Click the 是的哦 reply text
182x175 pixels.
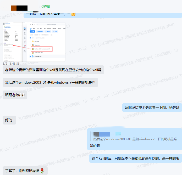click(95, 146)
